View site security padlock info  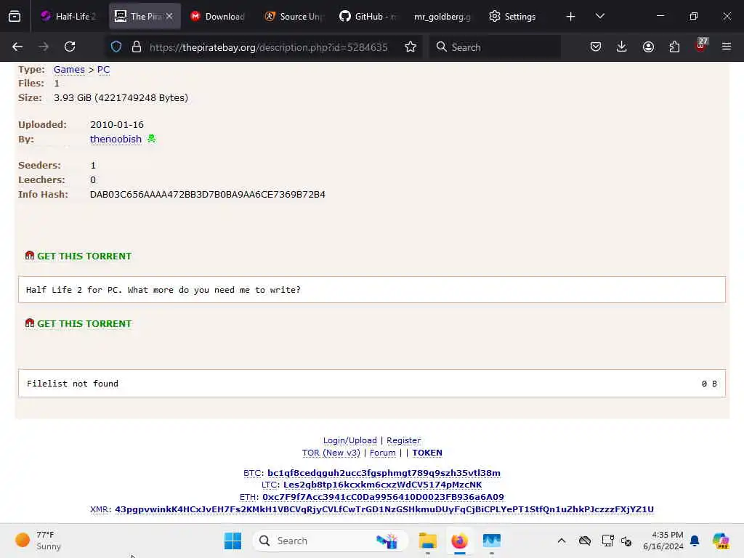137,47
